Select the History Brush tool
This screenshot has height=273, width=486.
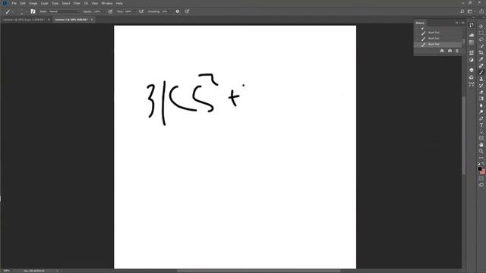click(x=481, y=86)
